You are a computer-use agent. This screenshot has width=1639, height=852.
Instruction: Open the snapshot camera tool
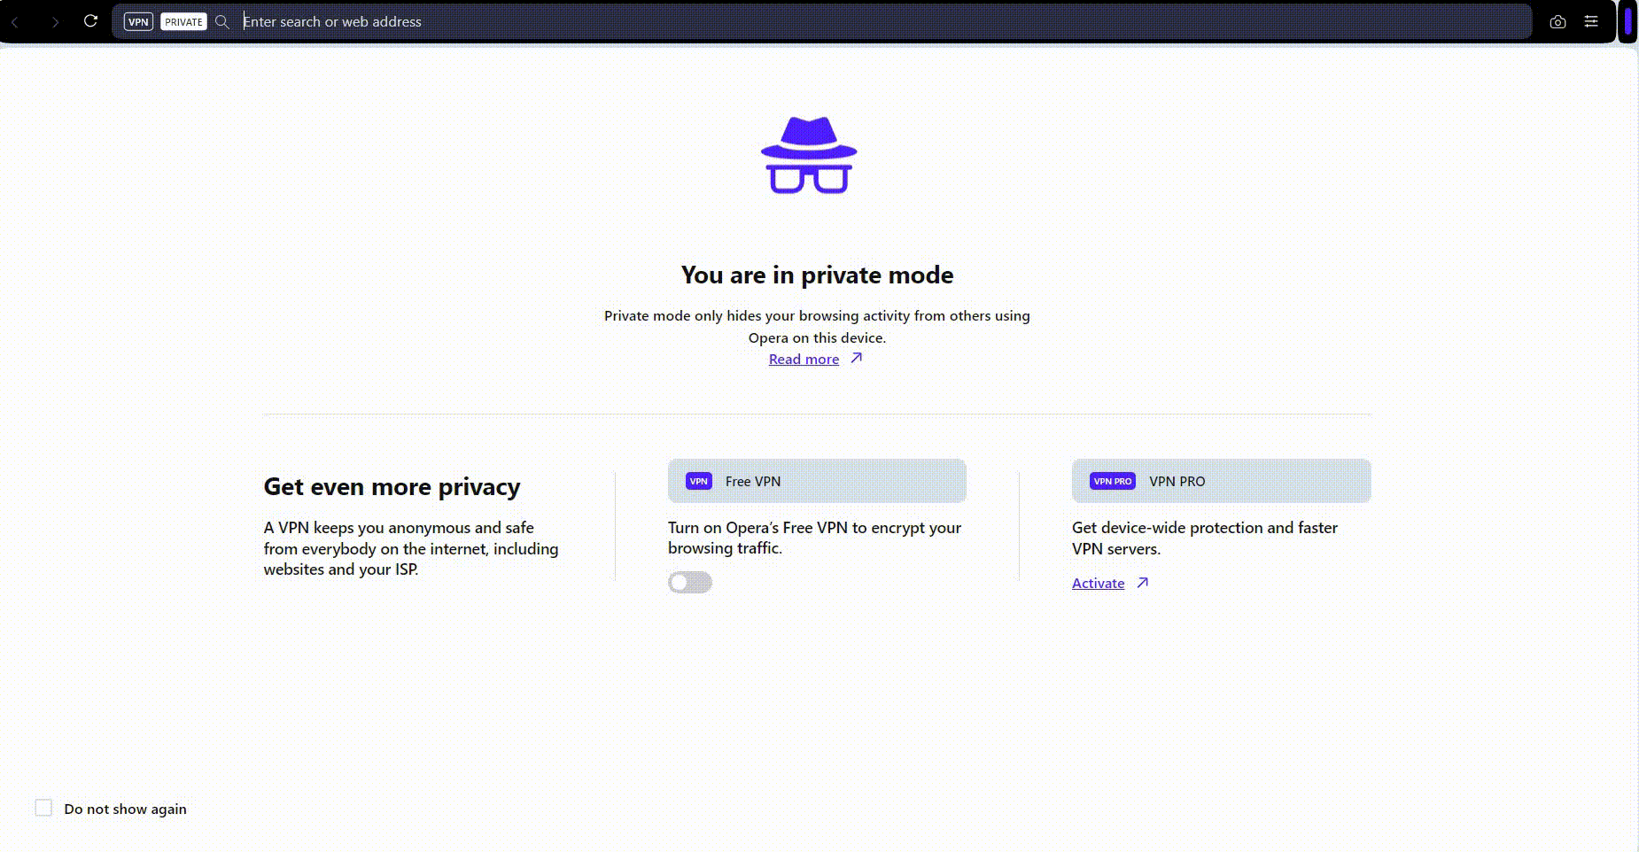coord(1557,21)
